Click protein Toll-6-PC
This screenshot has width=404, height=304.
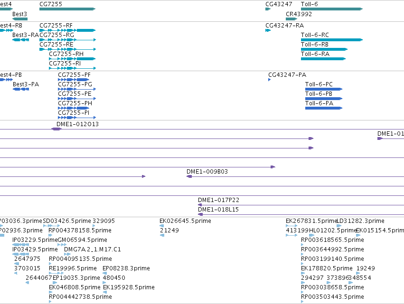pos(324,89)
